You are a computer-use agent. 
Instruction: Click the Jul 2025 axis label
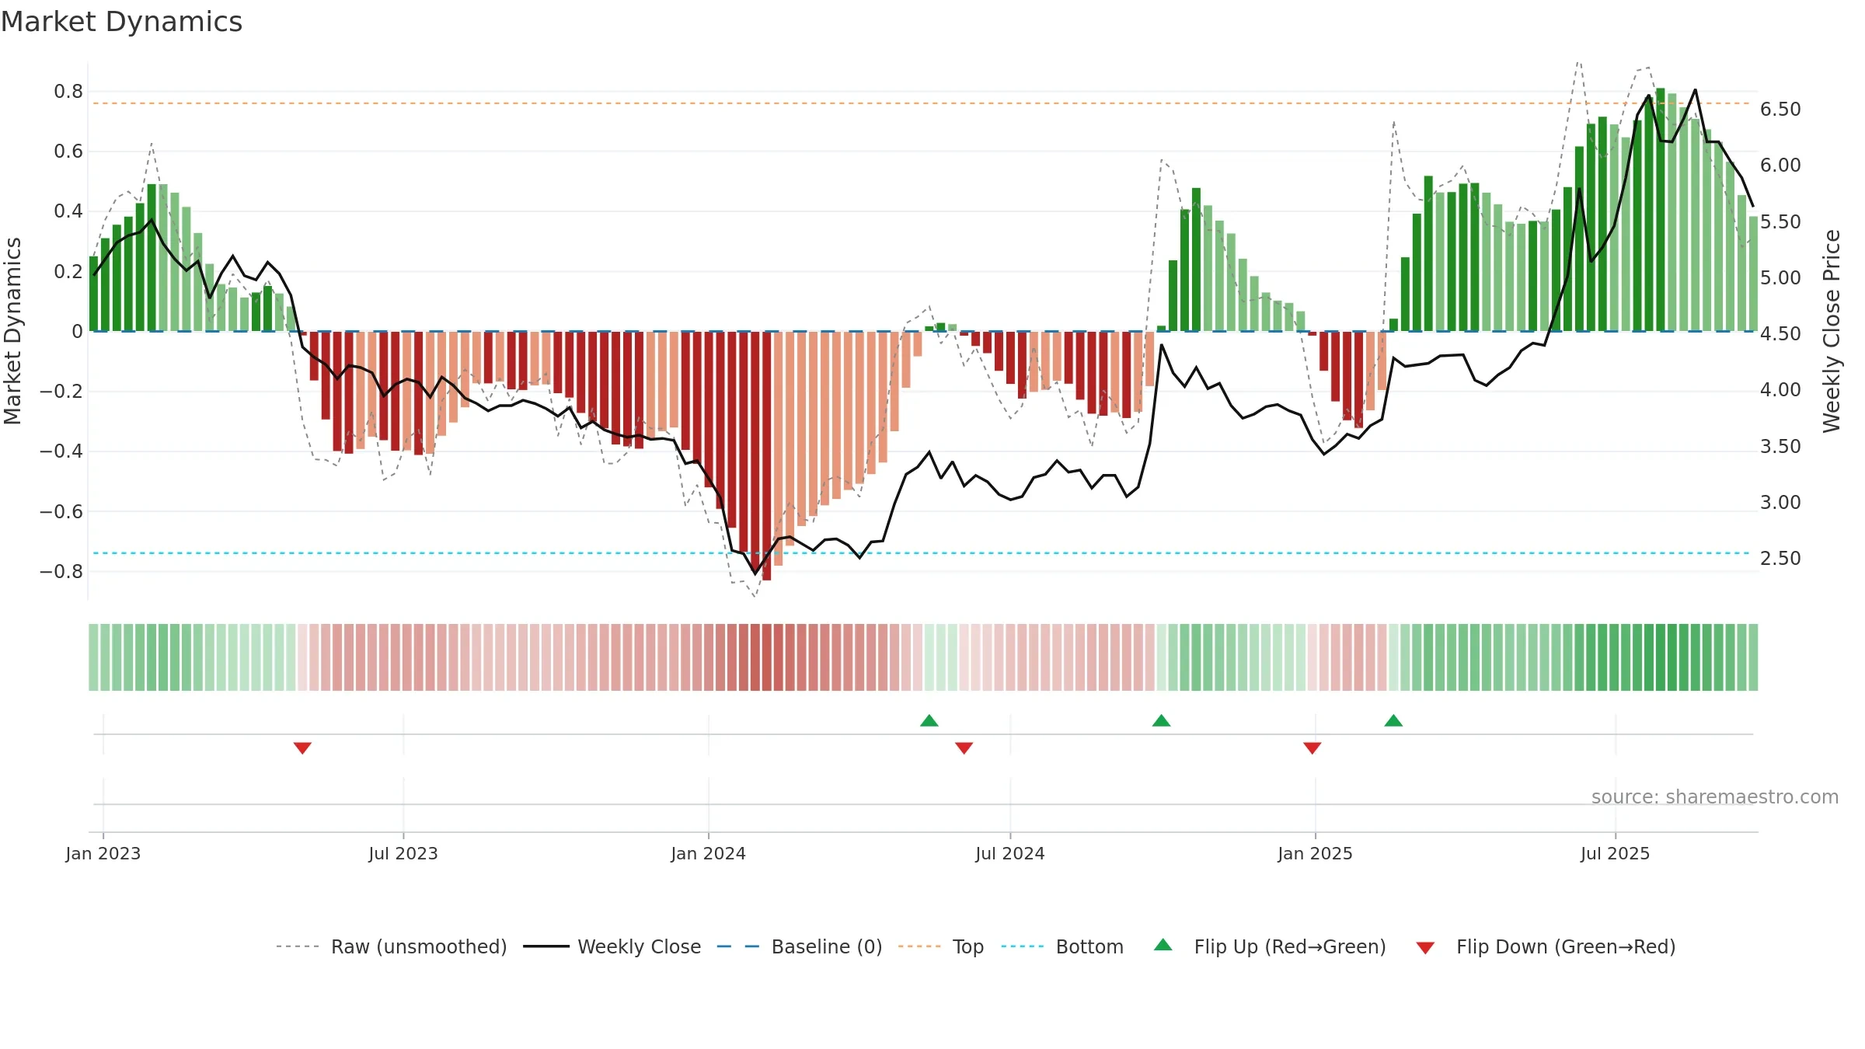[1616, 853]
